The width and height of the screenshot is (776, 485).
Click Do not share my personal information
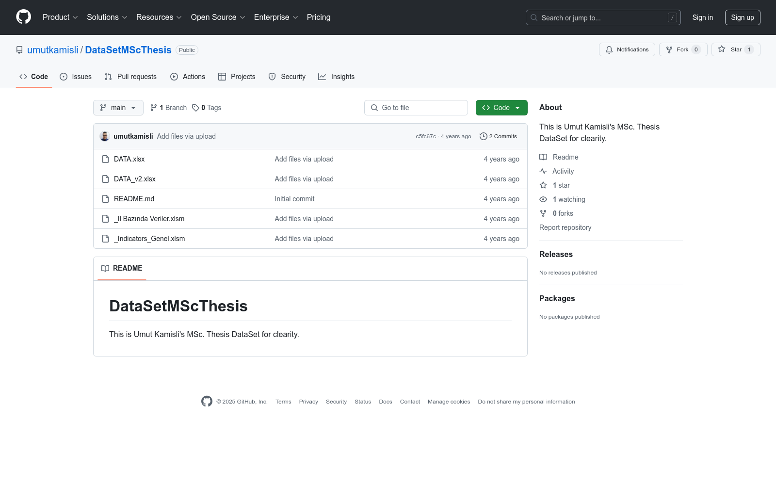pos(526,402)
